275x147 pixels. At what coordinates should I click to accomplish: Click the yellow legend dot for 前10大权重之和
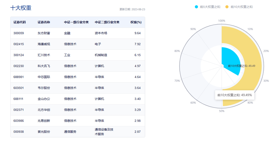[x=227, y=7]
